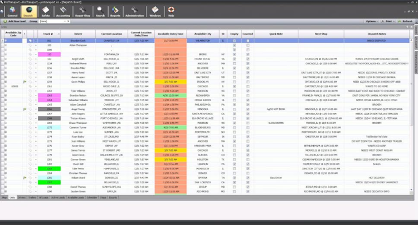Viewport: 418px width, 225px height.
Task: Select the Dispatch toolbar icon
Action: [x=28, y=12]
